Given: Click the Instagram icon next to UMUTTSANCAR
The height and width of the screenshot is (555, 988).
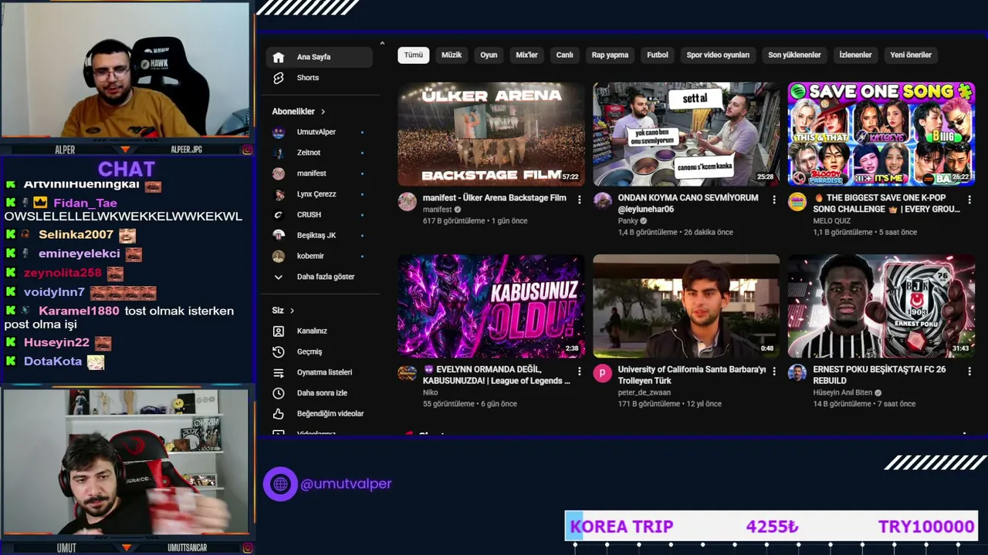Looking at the screenshot, I should click(x=247, y=548).
